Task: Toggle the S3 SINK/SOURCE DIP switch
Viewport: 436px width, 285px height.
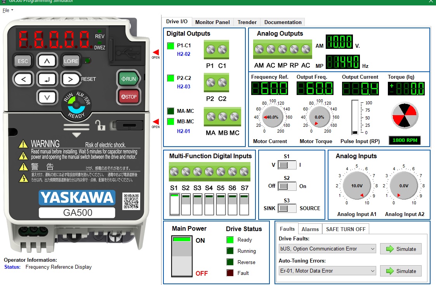Action: tap(287, 208)
